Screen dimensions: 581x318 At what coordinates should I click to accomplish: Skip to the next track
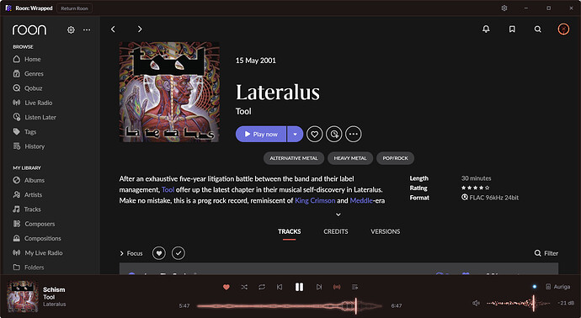319,287
